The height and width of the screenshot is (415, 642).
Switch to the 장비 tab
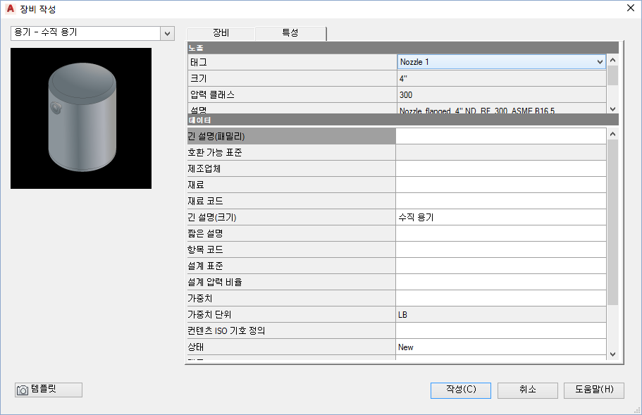point(221,33)
